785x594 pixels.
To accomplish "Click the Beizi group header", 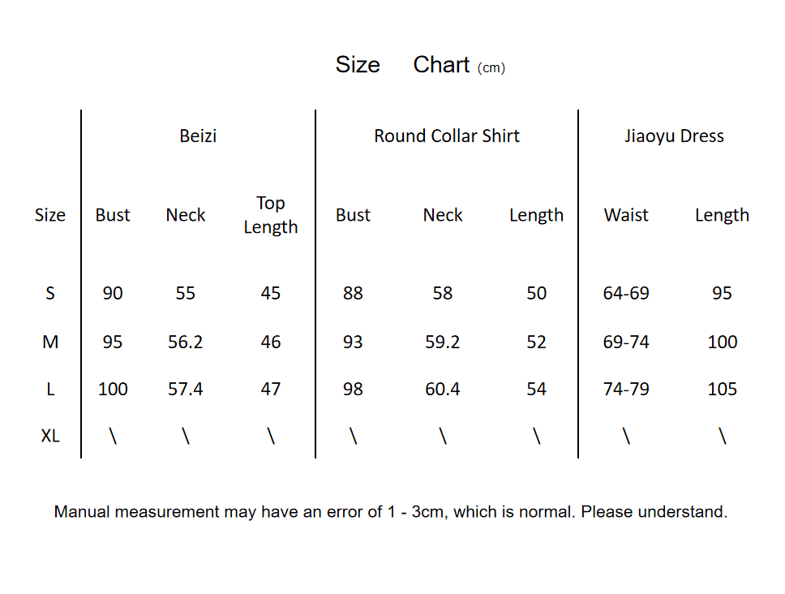I will coord(198,136).
